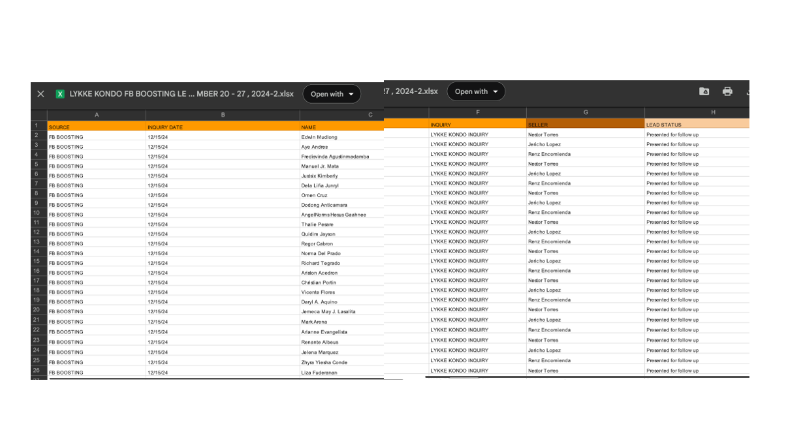
Task: Select the 'Omen Cruz' cell
Action: point(341,195)
